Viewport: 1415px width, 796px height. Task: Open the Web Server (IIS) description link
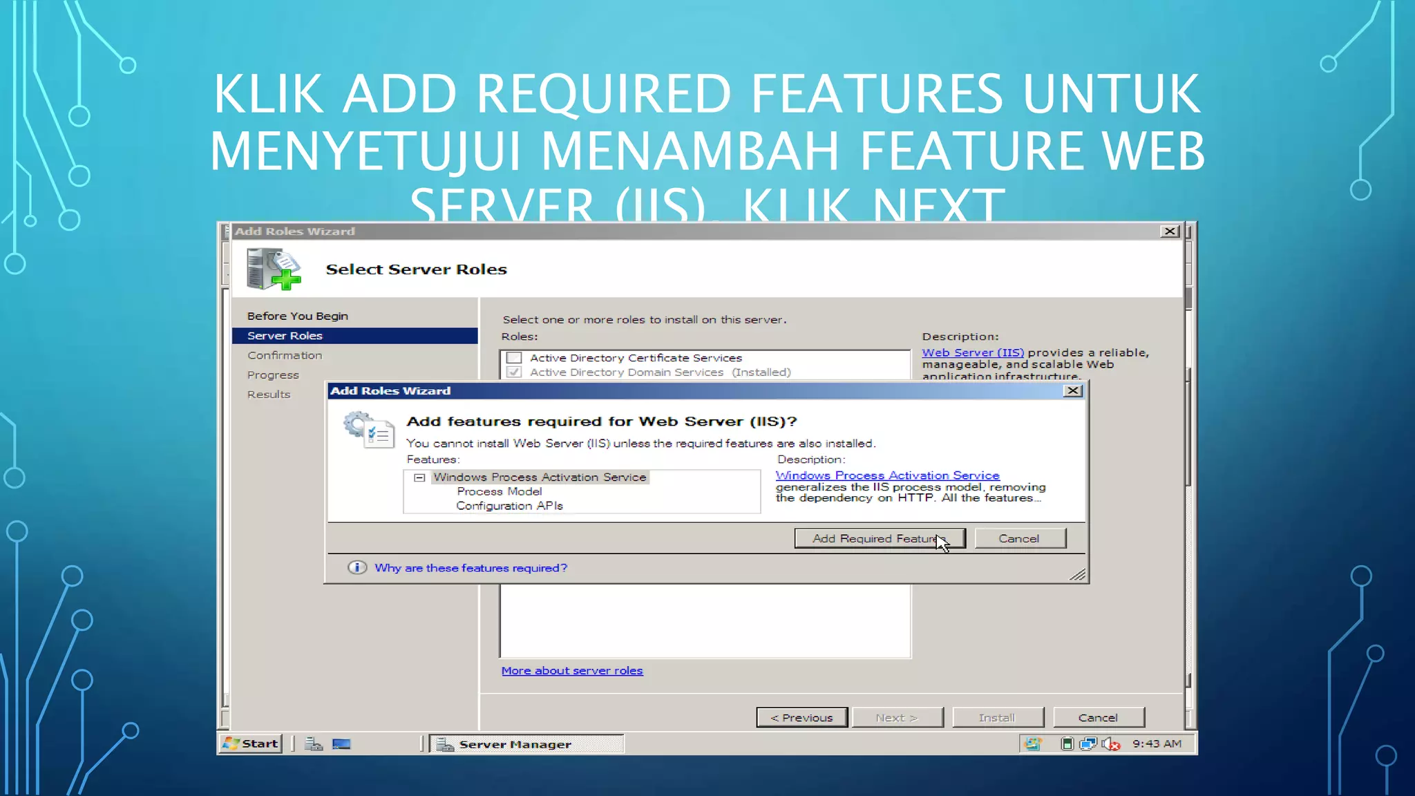pyautogui.click(x=973, y=352)
